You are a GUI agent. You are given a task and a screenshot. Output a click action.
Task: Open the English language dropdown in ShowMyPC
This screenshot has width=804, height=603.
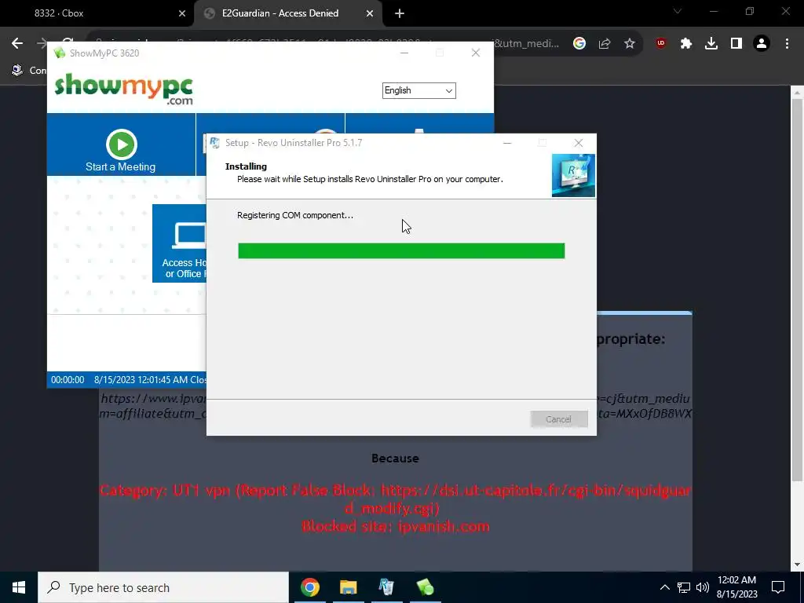click(418, 91)
